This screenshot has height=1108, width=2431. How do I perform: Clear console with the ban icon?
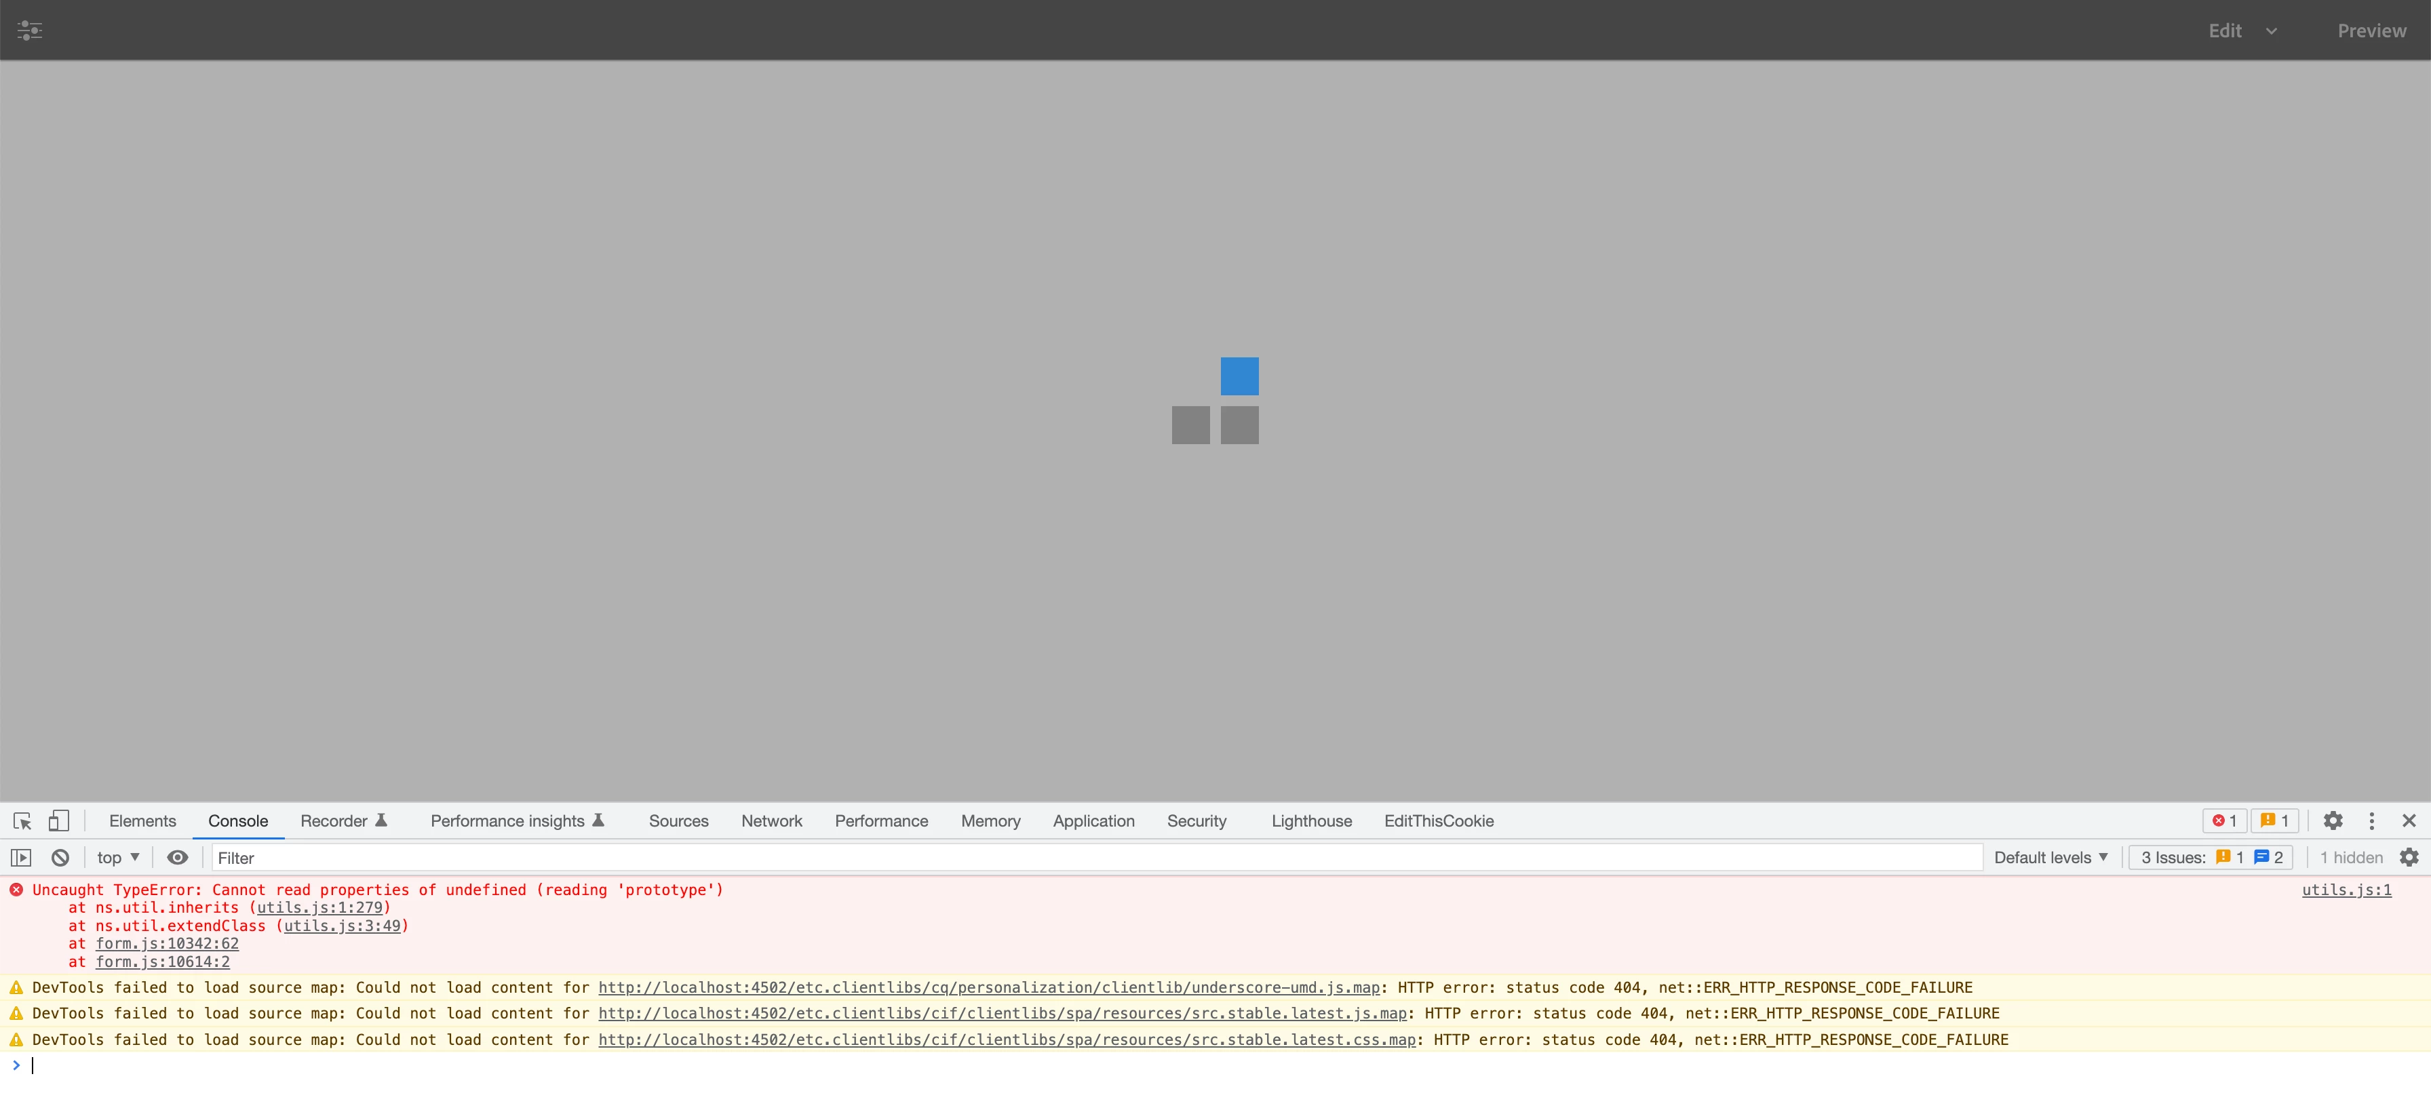(x=60, y=858)
